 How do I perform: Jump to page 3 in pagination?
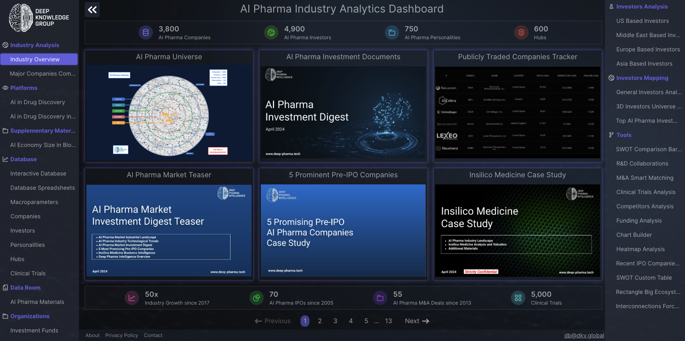point(335,321)
